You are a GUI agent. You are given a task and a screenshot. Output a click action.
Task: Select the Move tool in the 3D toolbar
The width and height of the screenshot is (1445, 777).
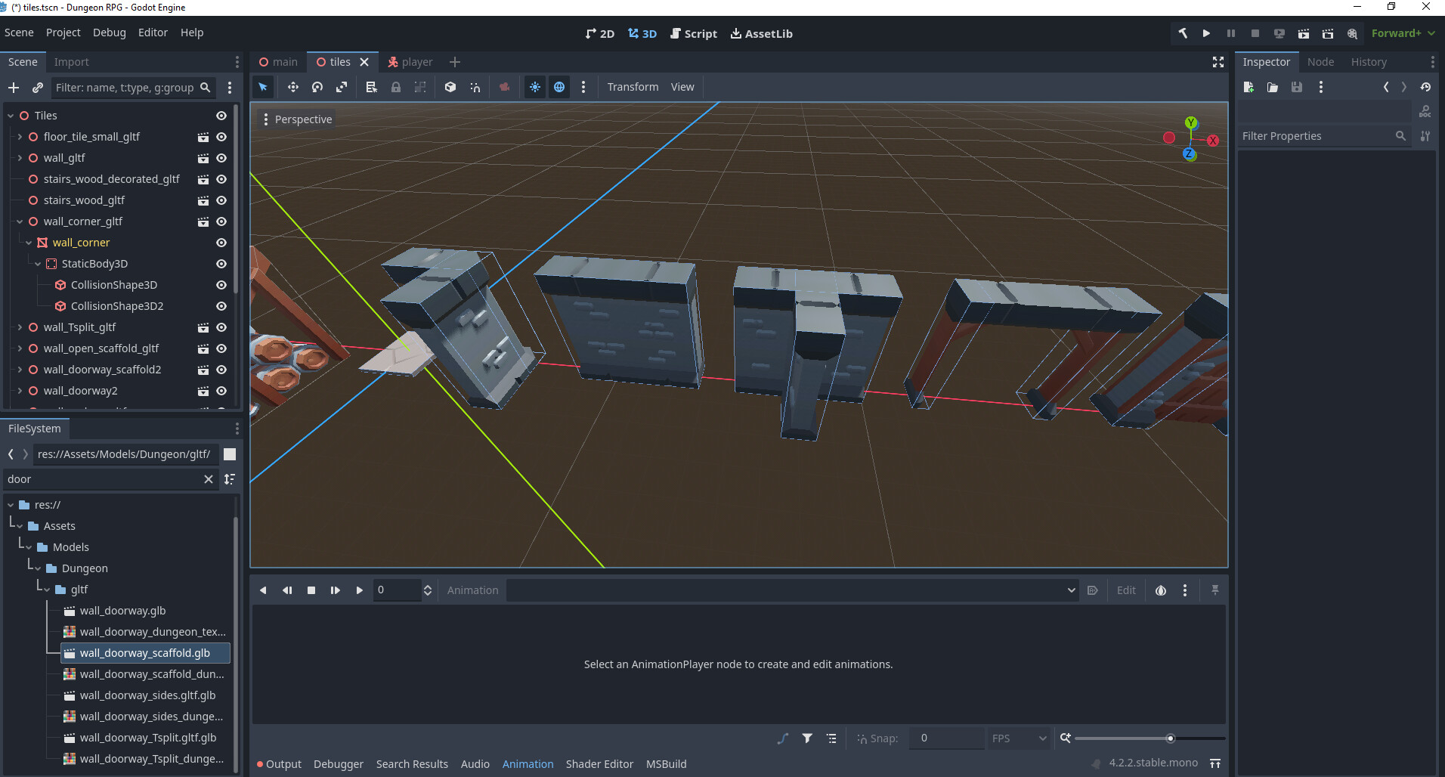[293, 87]
